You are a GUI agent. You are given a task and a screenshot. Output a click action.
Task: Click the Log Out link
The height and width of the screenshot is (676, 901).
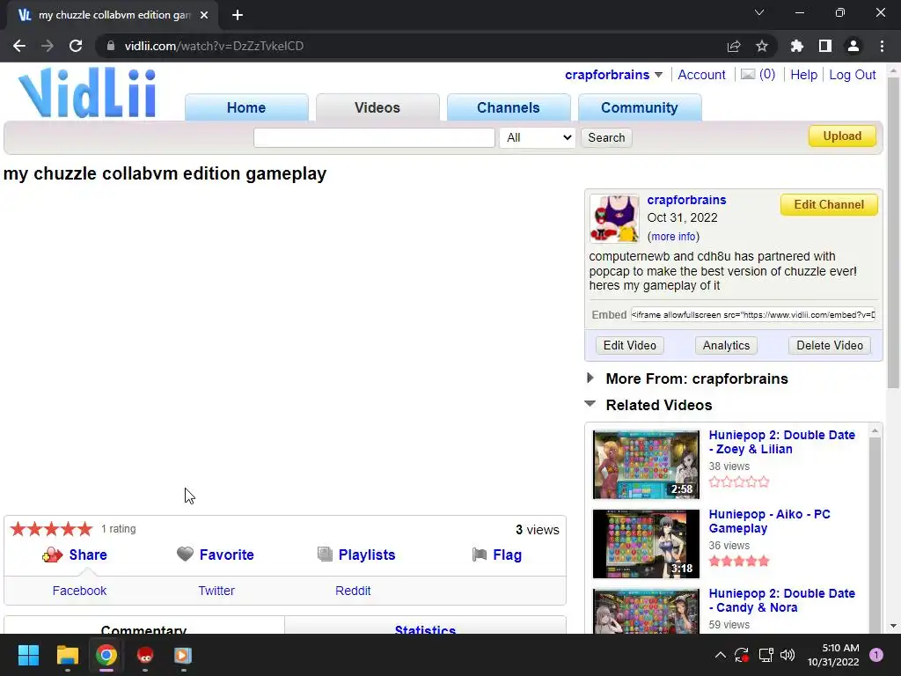(x=852, y=75)
